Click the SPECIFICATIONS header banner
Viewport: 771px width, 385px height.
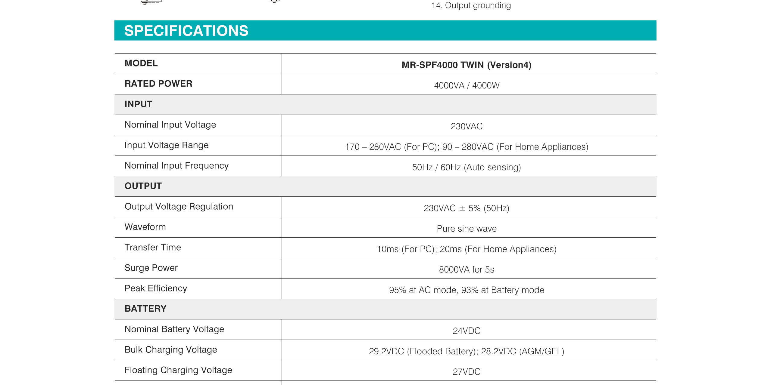tap(385, 30)
